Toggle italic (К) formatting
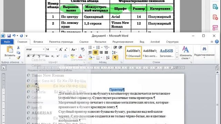Image resolution: width=221 pixels, height=124 pixels. tap(33, 56)
